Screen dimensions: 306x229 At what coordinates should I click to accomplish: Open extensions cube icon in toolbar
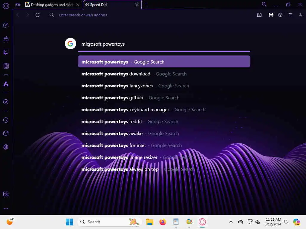[x=280, y=15]
